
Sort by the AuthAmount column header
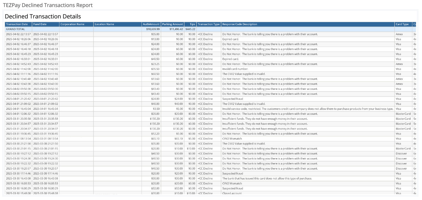(x=151, y=24)
